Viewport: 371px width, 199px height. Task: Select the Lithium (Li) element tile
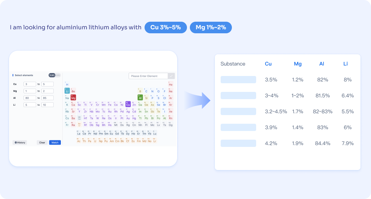click(67, 91)
